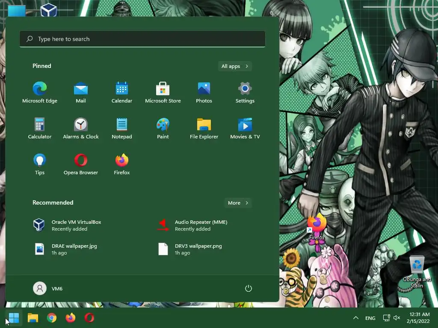438x328 pixels.
Task: Open the Firefox desktop shortcut
Action: click(317, 227)
